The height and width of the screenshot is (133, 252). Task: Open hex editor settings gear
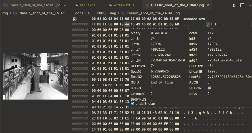click(x=75, y=19)
